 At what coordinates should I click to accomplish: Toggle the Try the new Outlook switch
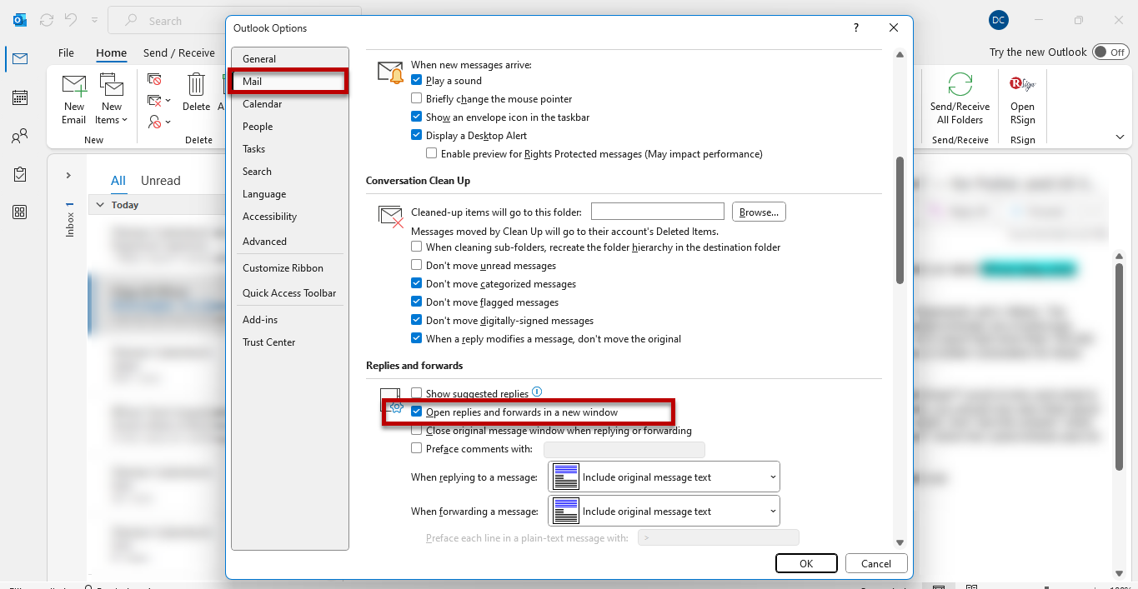pos(1110,52)
